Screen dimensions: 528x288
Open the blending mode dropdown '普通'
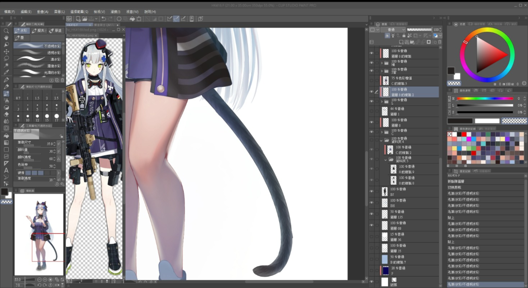pyautogui.click(x=394, y=30)
